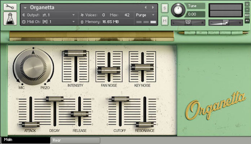Click the RESONANCE fader handle
The image size is (251, 144).
click(145, 125)
